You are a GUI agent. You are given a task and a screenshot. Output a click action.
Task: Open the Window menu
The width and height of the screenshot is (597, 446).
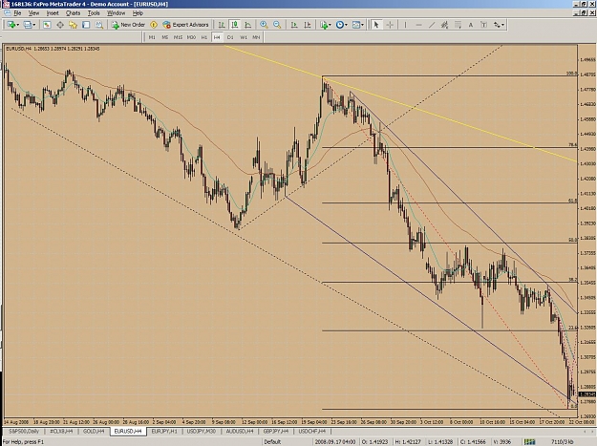(117, 13)
